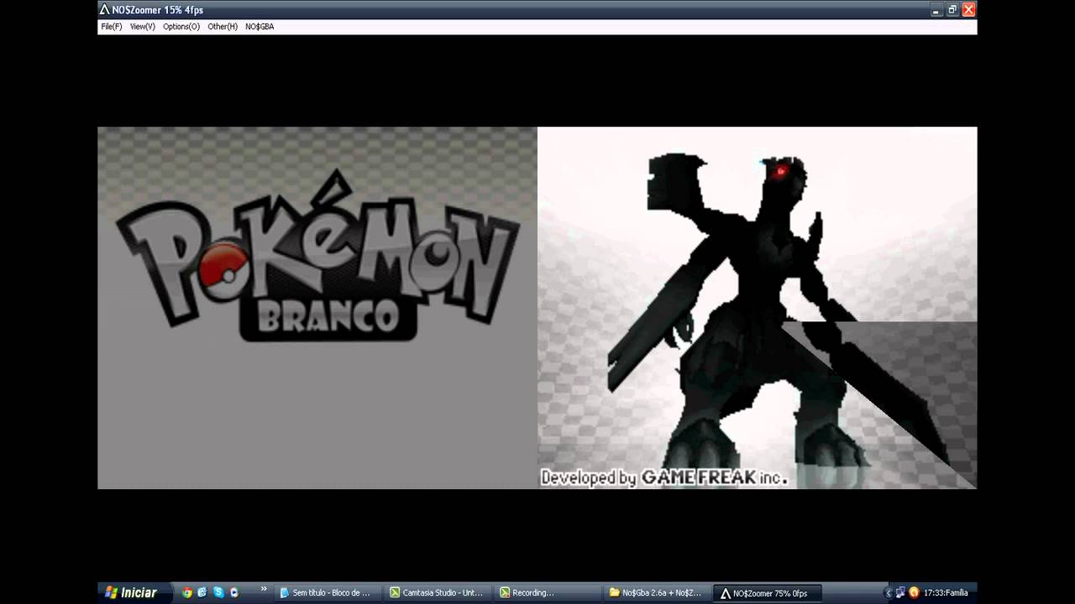Open the No$Gba 2.6a folder taskbar item
The image size is (1075, 604).
pyautogui.click(x=657, y=593)
